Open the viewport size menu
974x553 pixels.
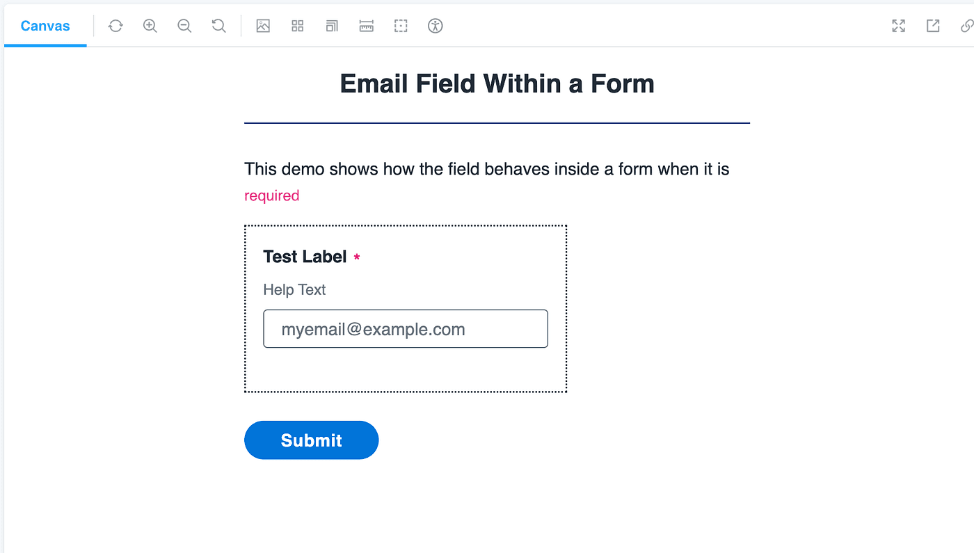tap(332, 26)
